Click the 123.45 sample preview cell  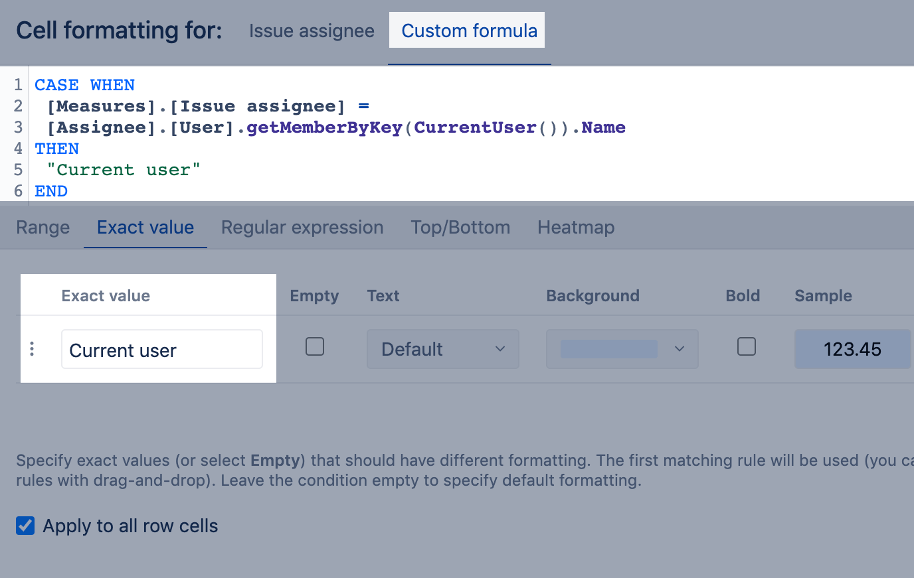click(x=852, y=349)
